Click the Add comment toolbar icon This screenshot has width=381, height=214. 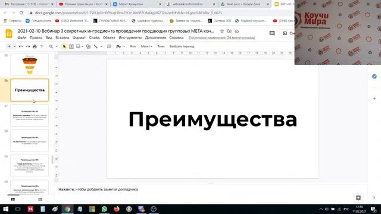[109, 46]
